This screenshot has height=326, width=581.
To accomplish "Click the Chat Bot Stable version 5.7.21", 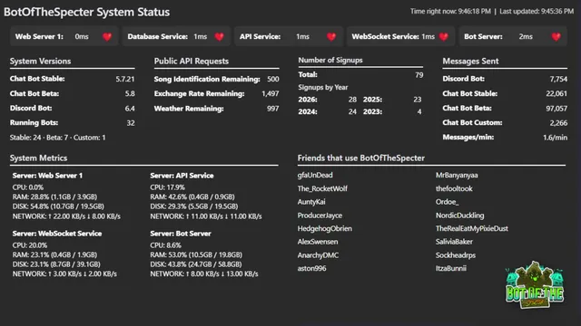I will tap(125, 79).
